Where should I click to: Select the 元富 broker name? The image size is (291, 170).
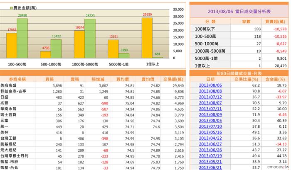click(4, 121)
